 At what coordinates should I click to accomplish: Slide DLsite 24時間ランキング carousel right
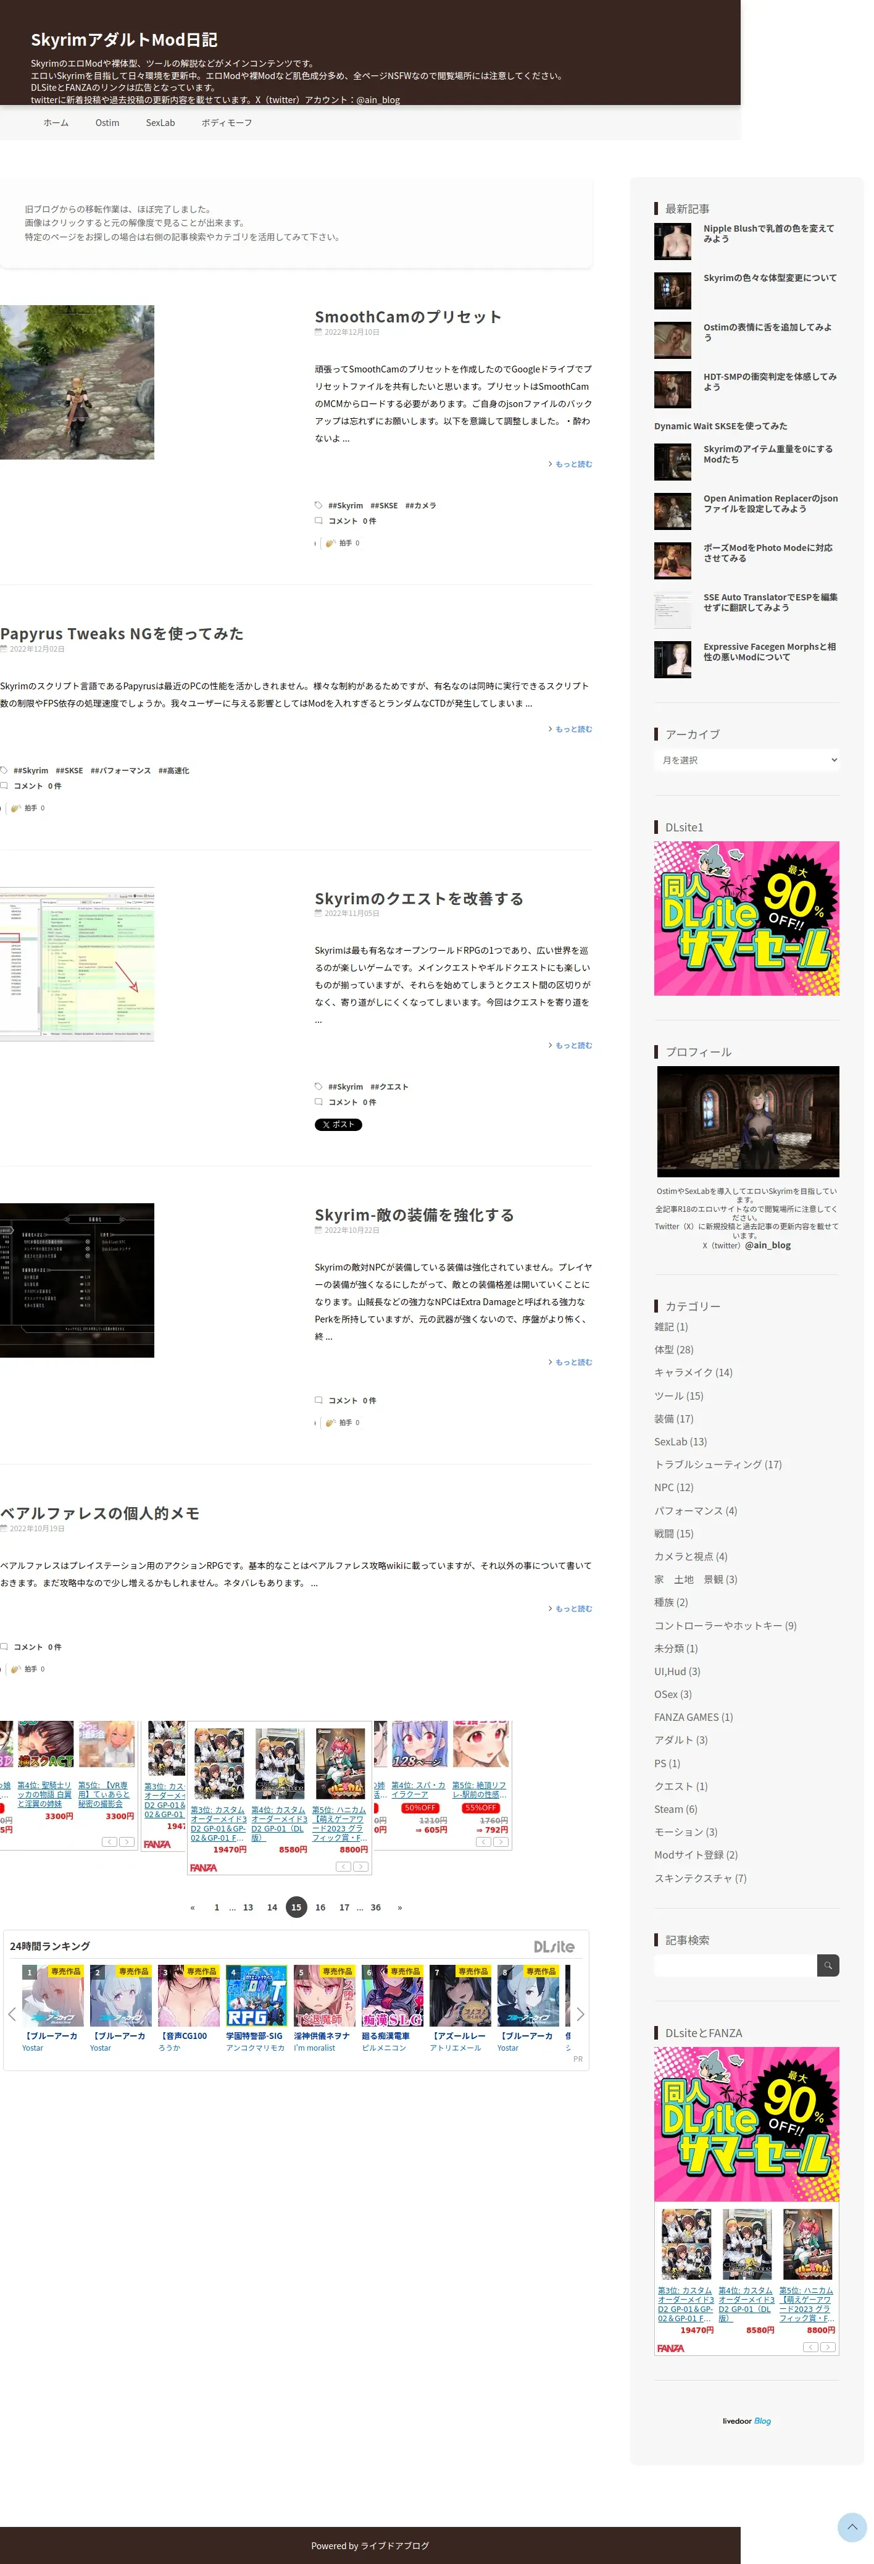[x=580, y=2014]
